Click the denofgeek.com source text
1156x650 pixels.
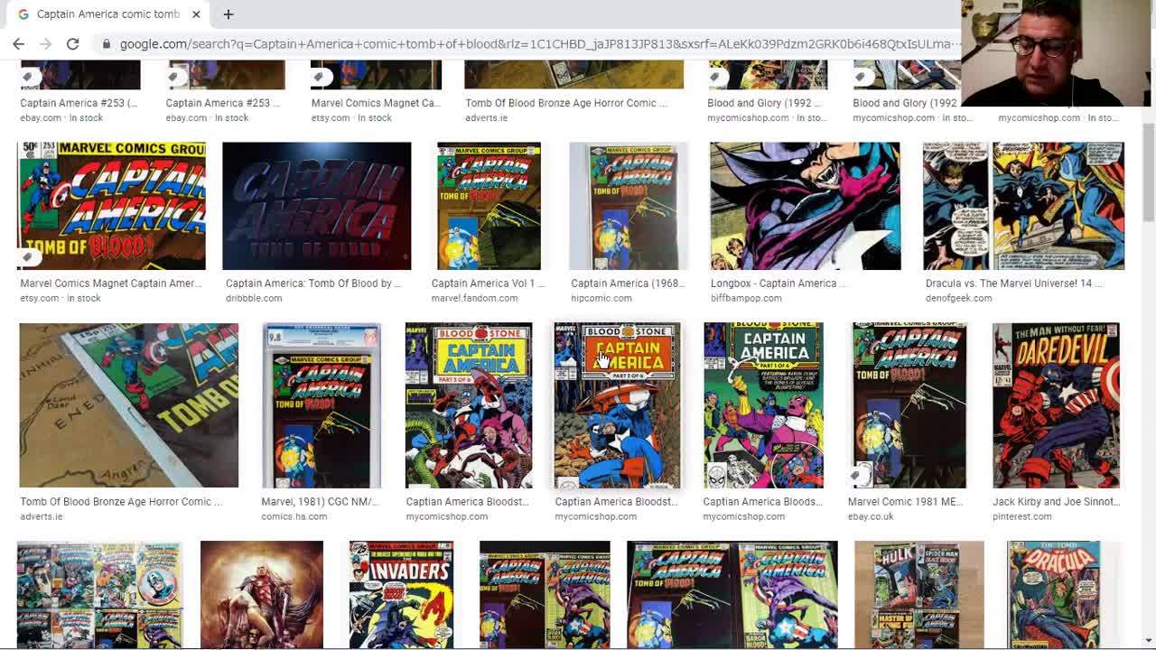tap(958, 298)
